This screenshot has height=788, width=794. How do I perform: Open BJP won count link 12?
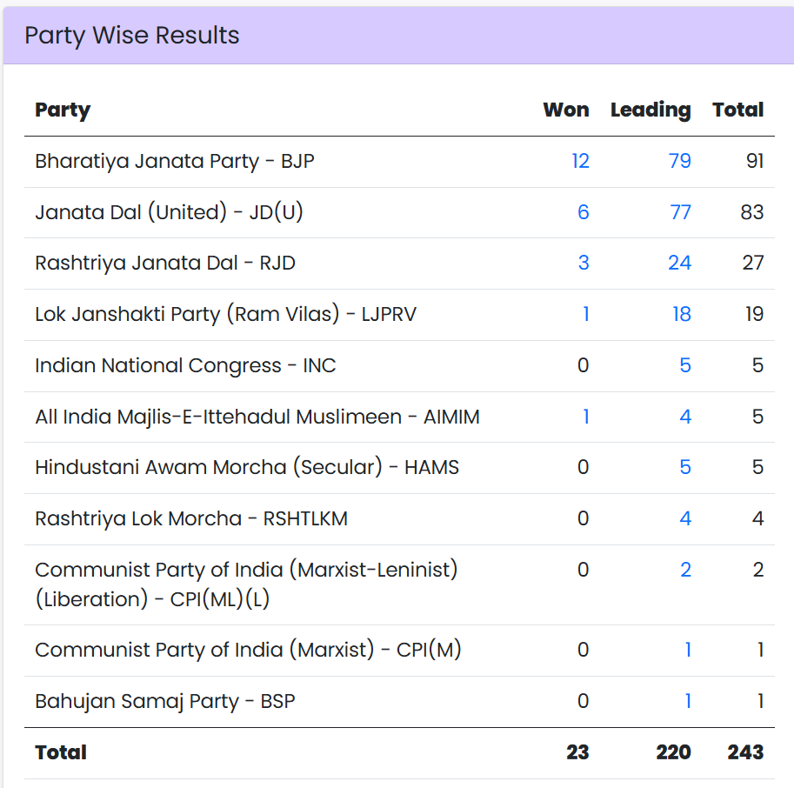click(580, 161)
